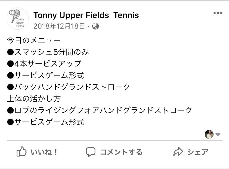Image resolution: width=229 pixels, height=169 pixels.
Task: Tap the シェア label
Action: click(x=197, y=152)
